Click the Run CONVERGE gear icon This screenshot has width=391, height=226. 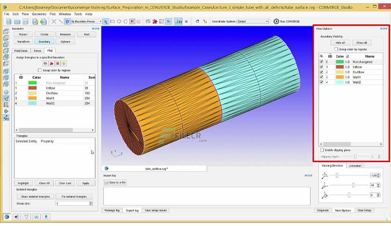click(x=276, y=21)
